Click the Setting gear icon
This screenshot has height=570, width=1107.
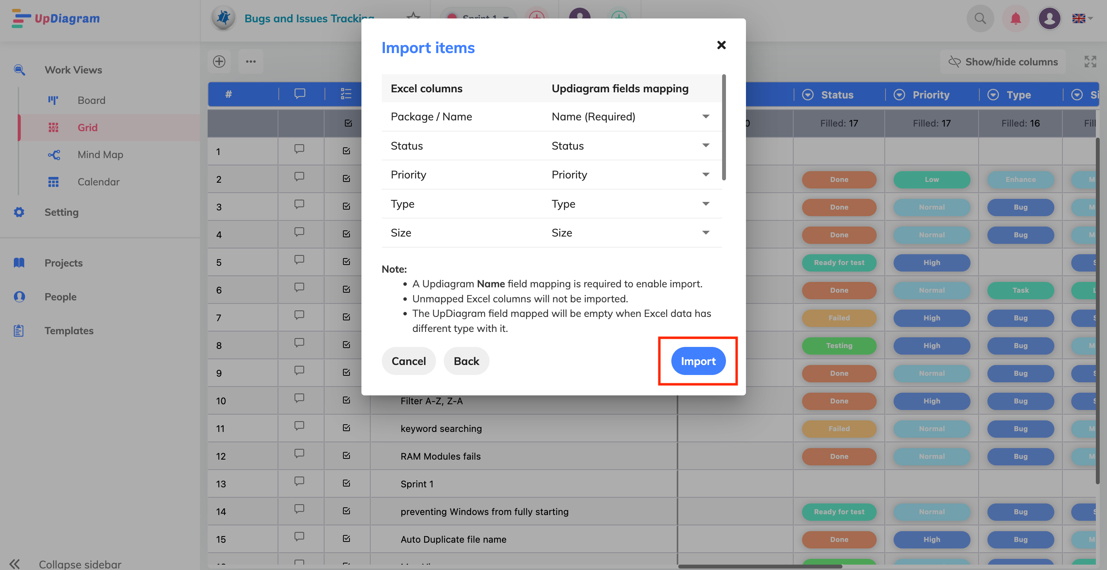click(x=19, y=212)
